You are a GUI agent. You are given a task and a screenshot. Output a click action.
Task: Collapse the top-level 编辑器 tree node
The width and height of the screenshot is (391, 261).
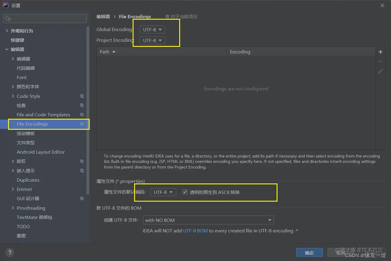7,49
